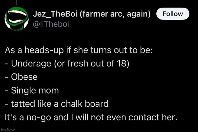Click the "Single mom" list item
Screen dimensions: 198x132
click(x=35, y=90)
